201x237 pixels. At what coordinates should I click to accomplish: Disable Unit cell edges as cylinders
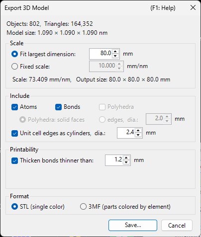pos(14,133)
